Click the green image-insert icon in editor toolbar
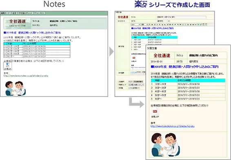Image resolution: width=231 pixels, height=160 pixels. click(198, 24)
